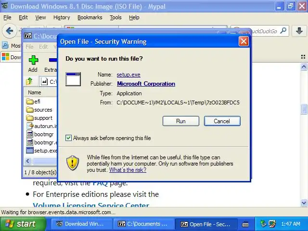This screenshot has width=308, height=231.
Task: Select the efi folder in 7-Zip
Action: 33,102
